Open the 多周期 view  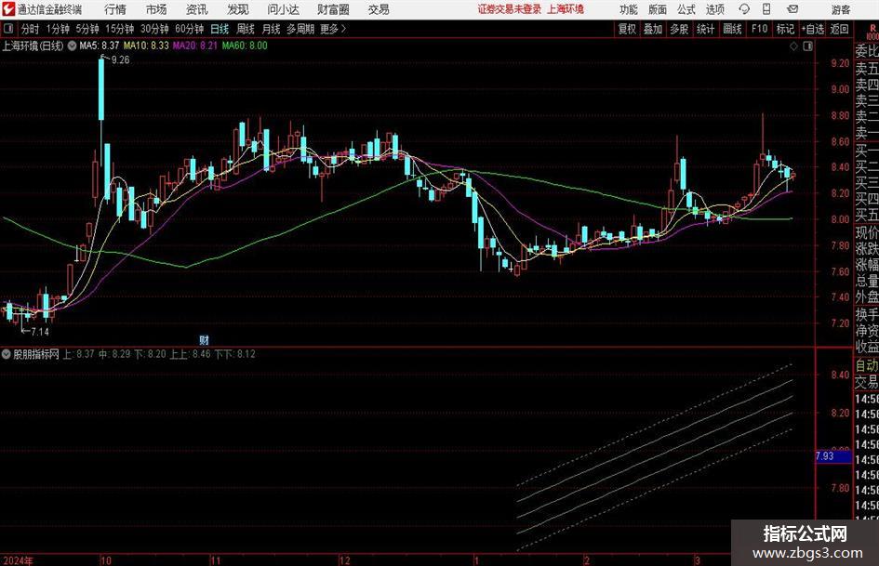300,29
